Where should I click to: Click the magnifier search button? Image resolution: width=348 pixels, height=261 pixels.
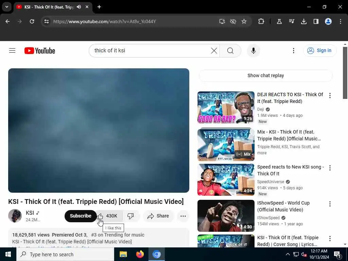[x=230, y=51]
